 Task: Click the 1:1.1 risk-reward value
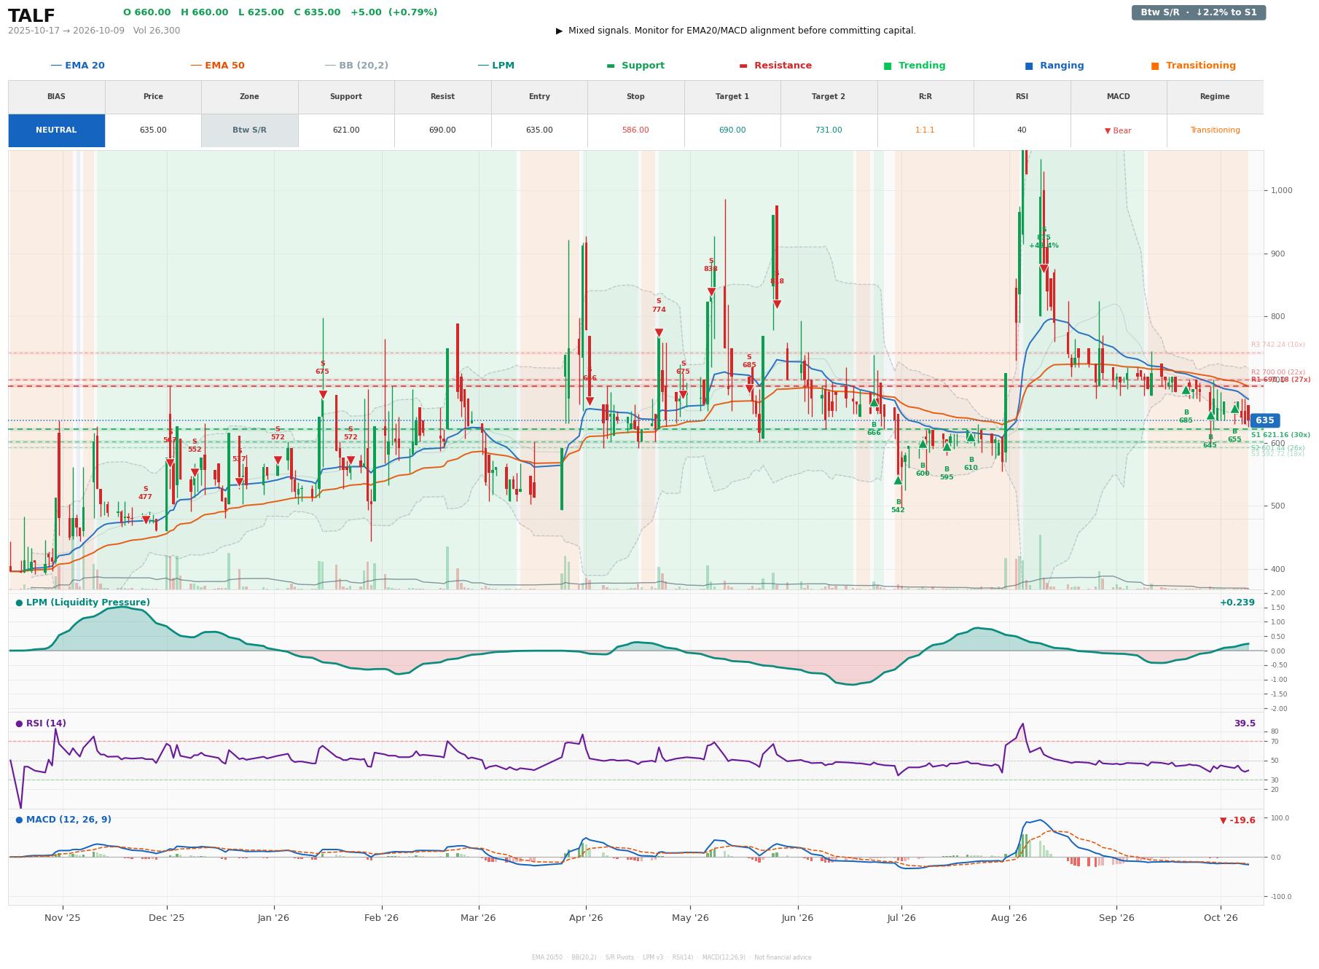(925, 130)
